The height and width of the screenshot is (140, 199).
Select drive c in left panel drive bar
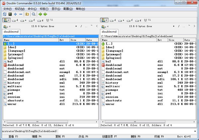click(7, 20)
